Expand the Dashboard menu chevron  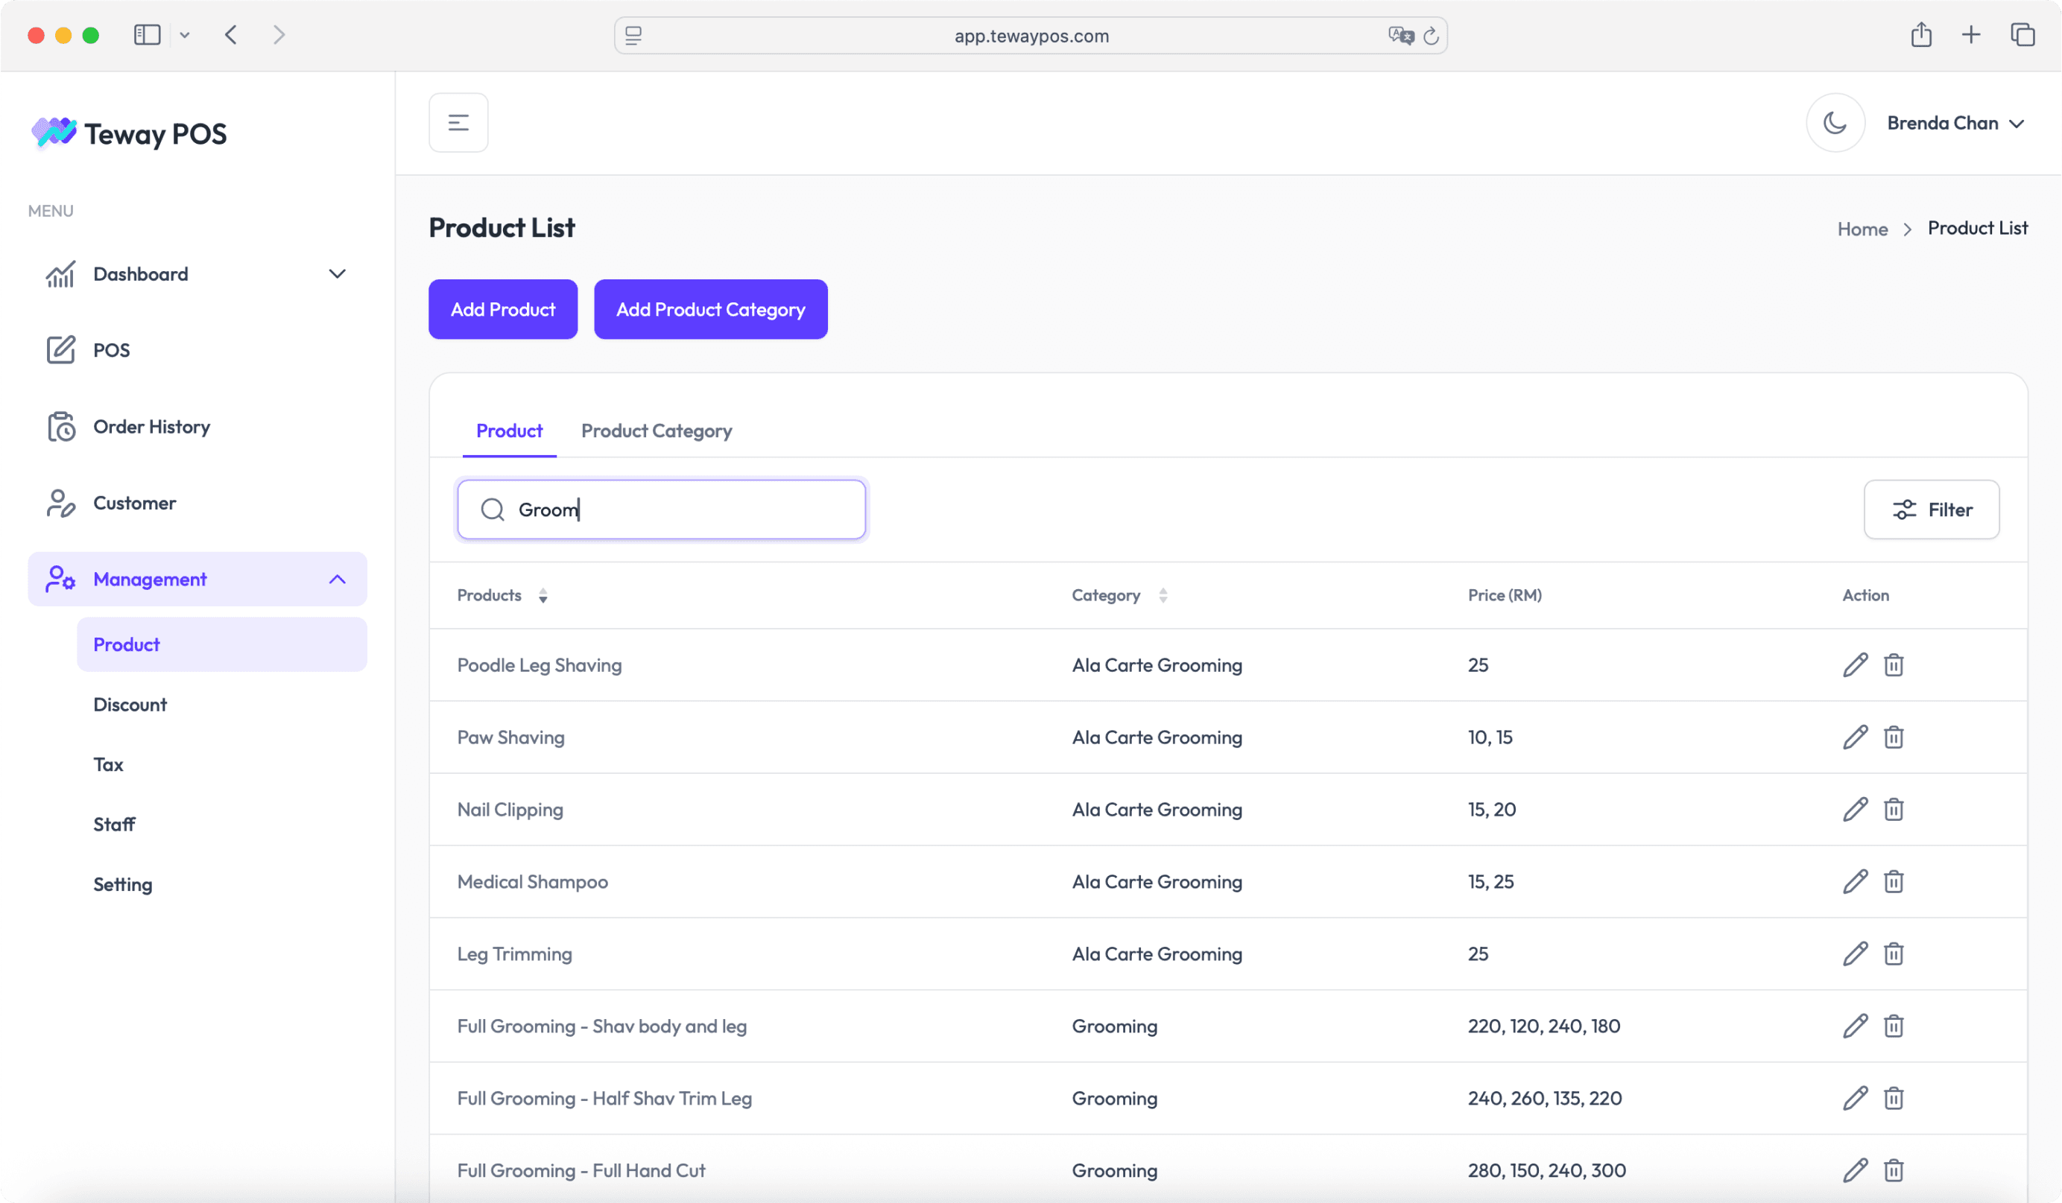coord(337,274)
